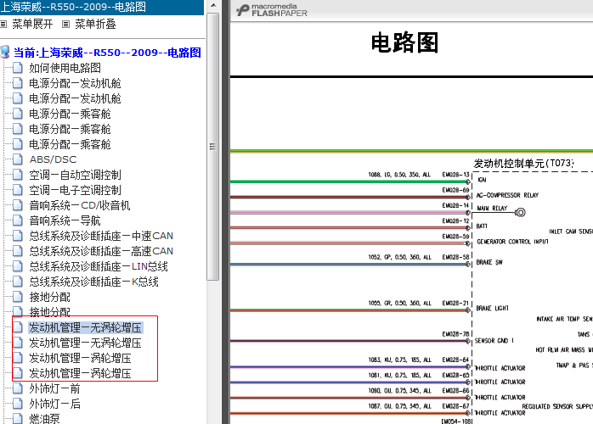The width and height of the screenshot is (593, 424).
Task: Click the BRAKE SW label
Action: tap(489, 262)
